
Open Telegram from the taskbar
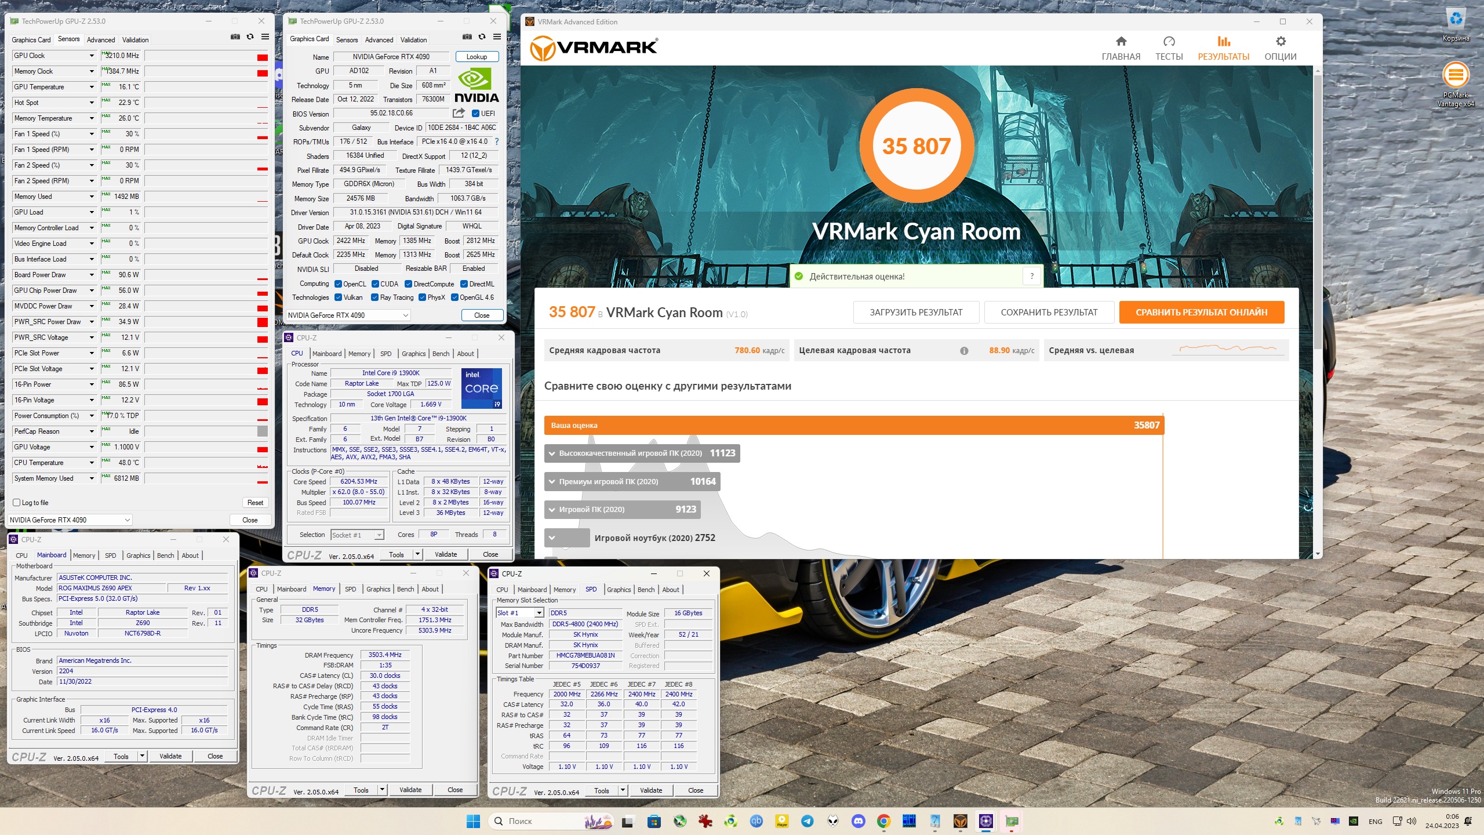pos(807,821)
